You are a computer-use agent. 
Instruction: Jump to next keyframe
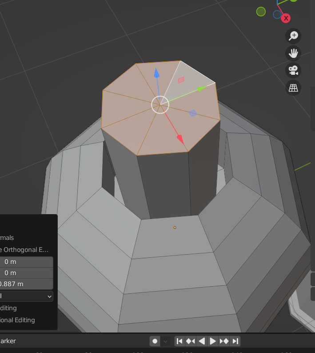point(224,341)
